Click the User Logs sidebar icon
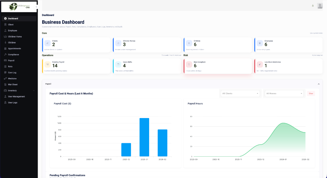Viewport: 327px width, 178px height. click(x=5, y=102)
